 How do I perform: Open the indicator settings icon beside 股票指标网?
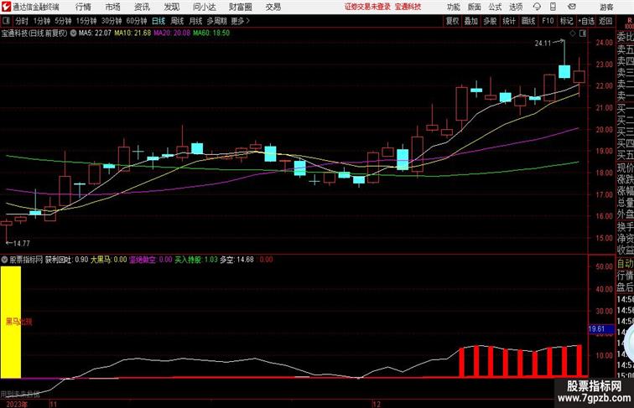[x=4, y=260]
